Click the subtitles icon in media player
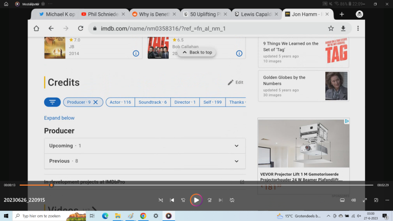Screen dimensions: 393x221 pos(342,200)
